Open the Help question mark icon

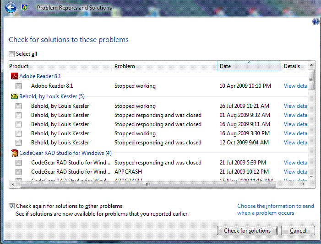[x=316, y=21]
